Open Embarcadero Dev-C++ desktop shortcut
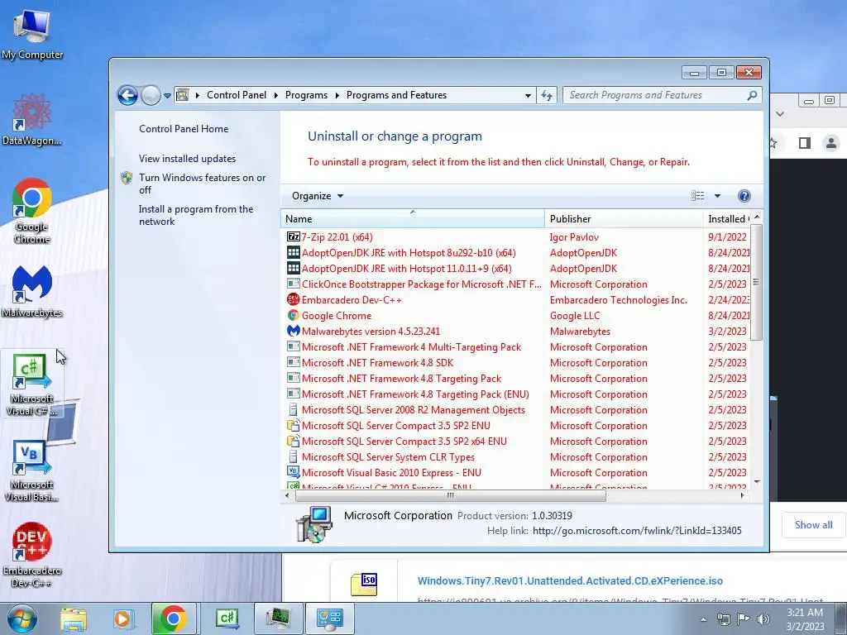Image resolution: width=847 pixels, height=635 pixels. point(32,555)
